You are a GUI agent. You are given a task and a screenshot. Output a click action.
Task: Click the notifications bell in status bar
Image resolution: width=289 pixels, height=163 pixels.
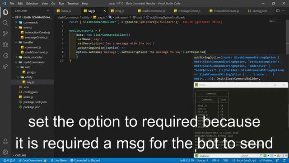click(284, 160)
